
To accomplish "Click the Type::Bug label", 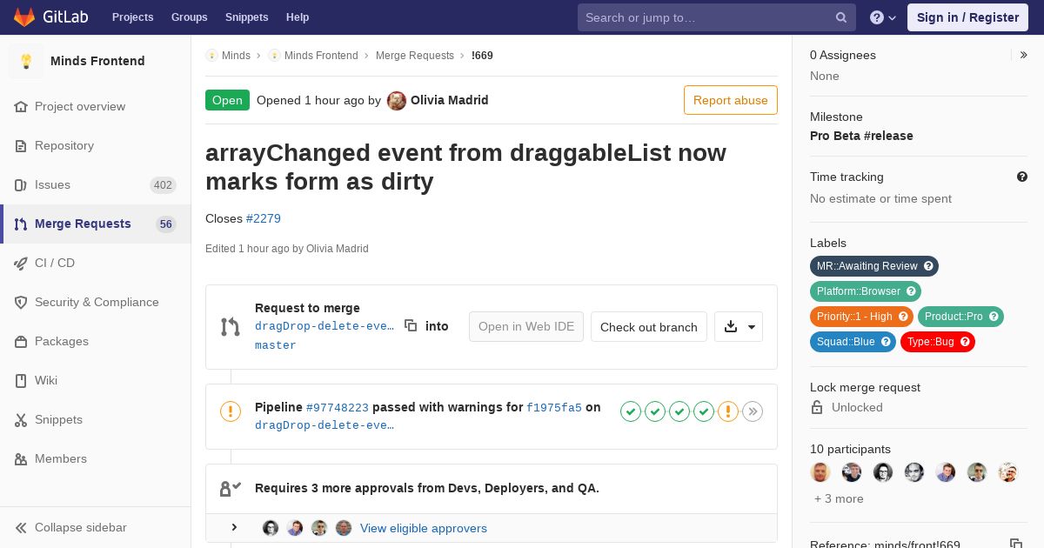I will point(938,342).
